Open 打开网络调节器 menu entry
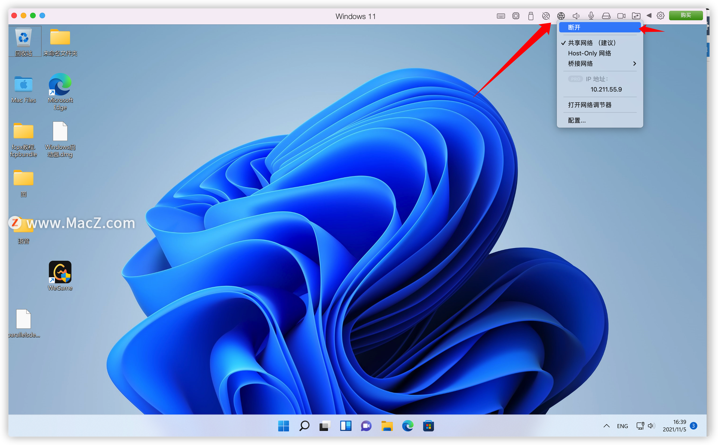The width and height of the screenshot is (718, 445). [589, 105]
